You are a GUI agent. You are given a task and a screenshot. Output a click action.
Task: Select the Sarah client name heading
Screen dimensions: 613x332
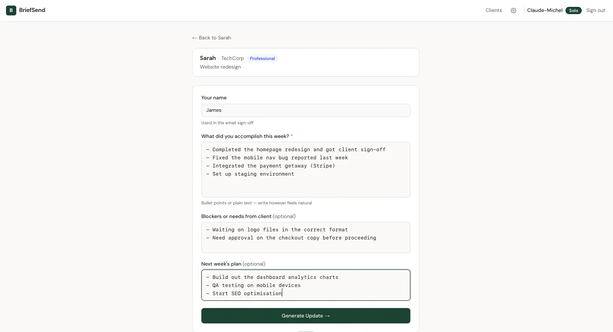208,58
